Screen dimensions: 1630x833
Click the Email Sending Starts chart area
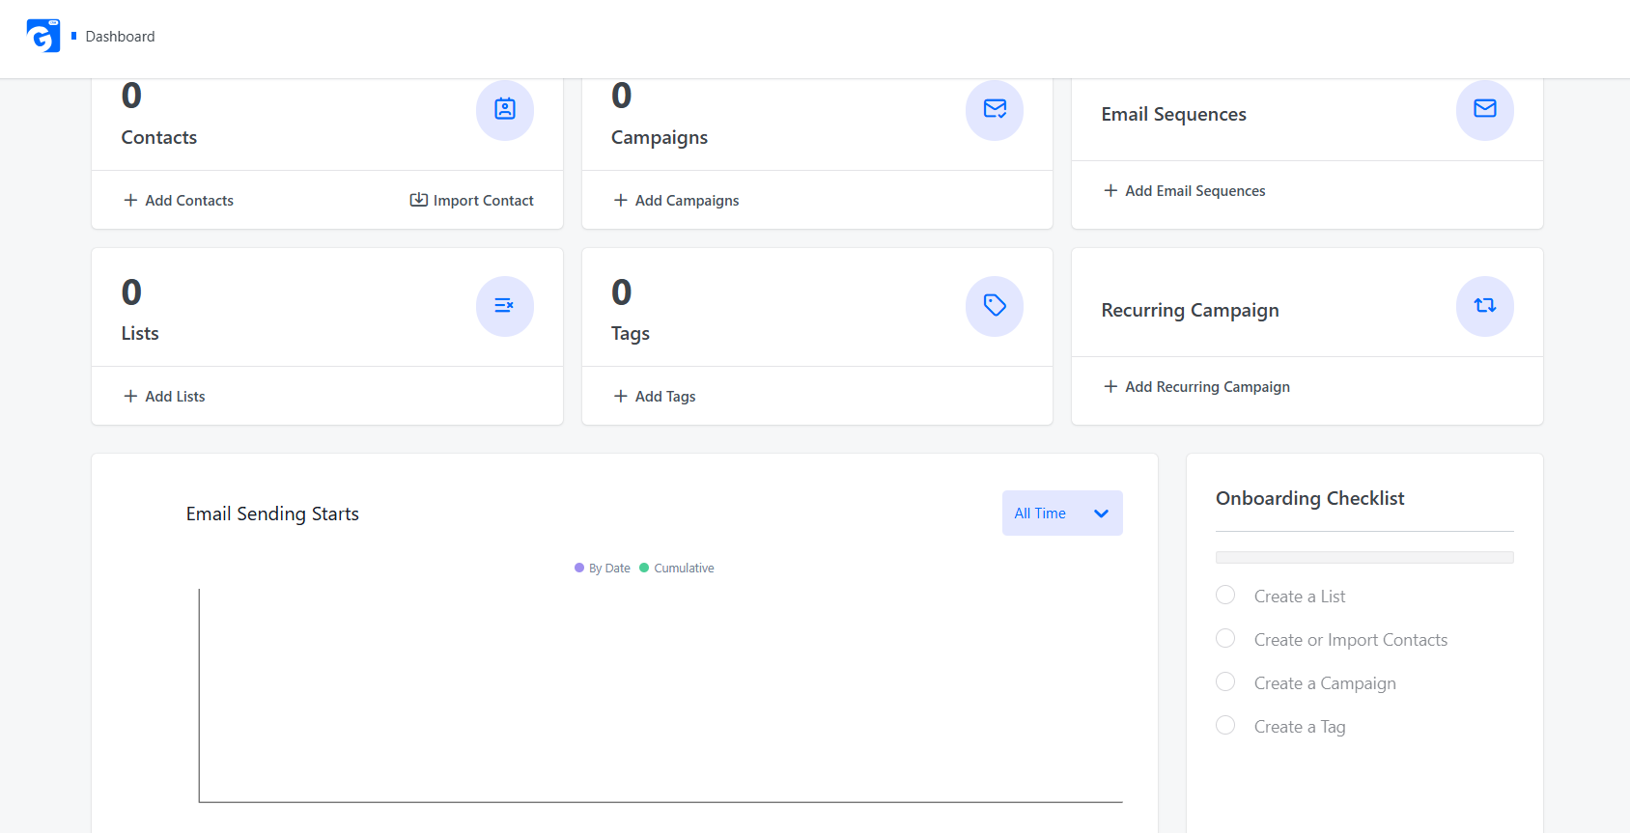[x=660, y=696]
